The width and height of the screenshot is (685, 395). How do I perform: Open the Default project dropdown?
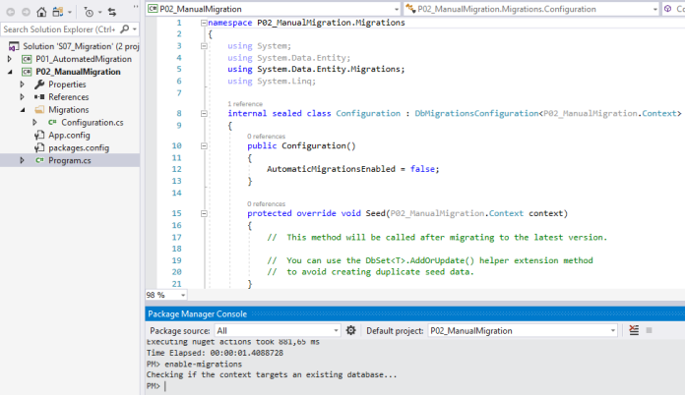pyautogui.click(x=616, y=331)
